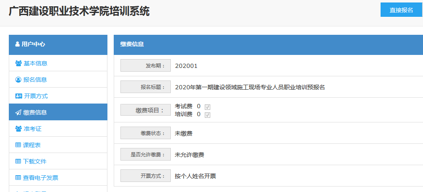Click the table icon beside 查看电子发票

[18, 178]
